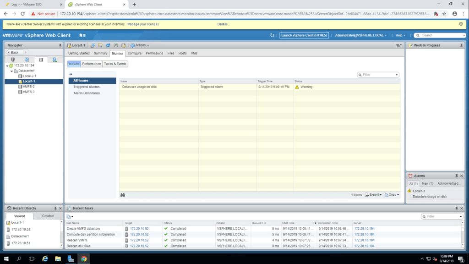The image size is (469, 264).
Task: Open the Actions dropdown menu
Action: click(140, 45)
